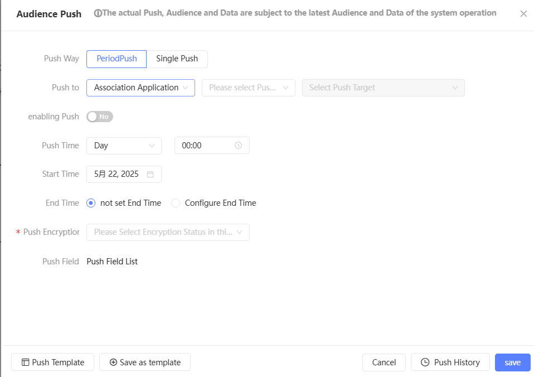Choose the 'Configure End Time' option
This screenshot has width=534, height=377.
176,203
